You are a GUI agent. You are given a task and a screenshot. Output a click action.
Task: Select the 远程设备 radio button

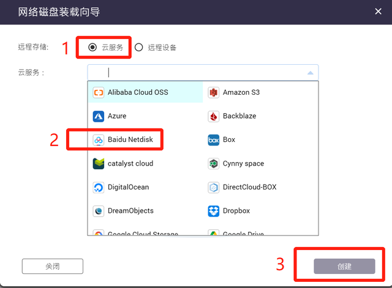139,47
